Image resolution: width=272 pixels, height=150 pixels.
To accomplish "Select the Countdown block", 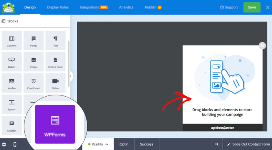I will [x=34, y=83].
